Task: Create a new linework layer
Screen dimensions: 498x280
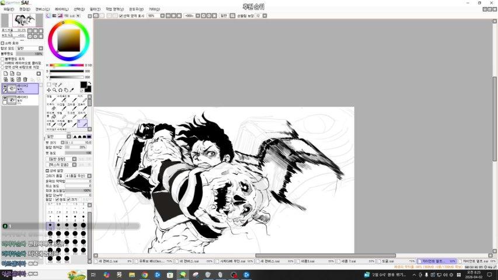Action: point(12,73)
